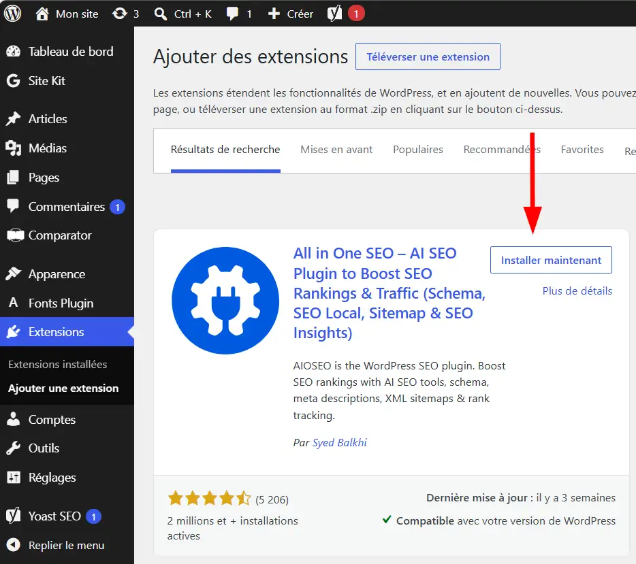The image size is (636, 564).
Task: Click the Articles pin icon
Action: [x=14, y=118]
